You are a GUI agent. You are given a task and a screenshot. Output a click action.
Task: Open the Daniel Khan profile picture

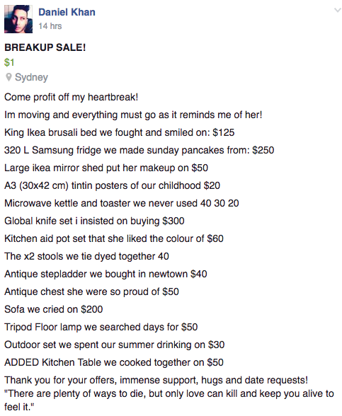[x=18, y=19]
